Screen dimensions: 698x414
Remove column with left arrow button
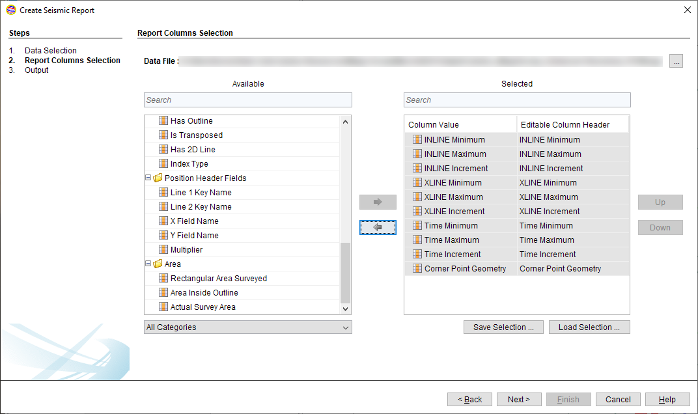click(x=378, y=227)
